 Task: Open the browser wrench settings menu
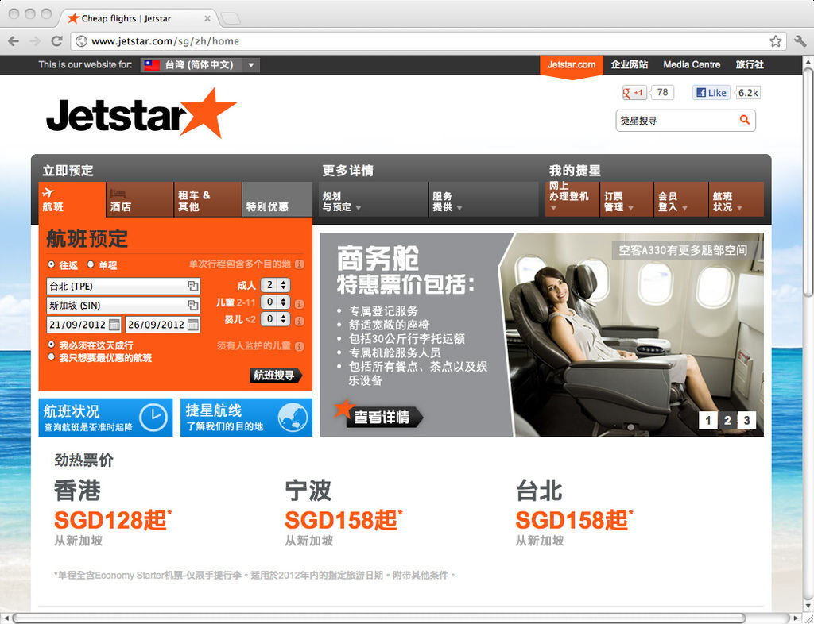800,41
